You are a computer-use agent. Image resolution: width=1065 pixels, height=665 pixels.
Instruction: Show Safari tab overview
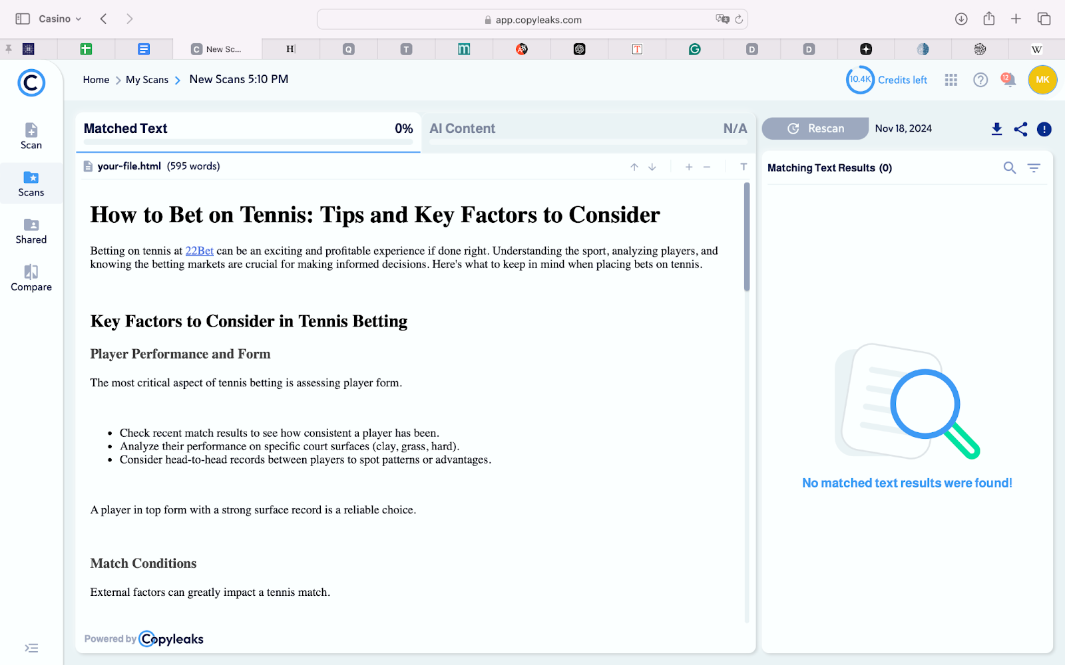point(1044,19)
